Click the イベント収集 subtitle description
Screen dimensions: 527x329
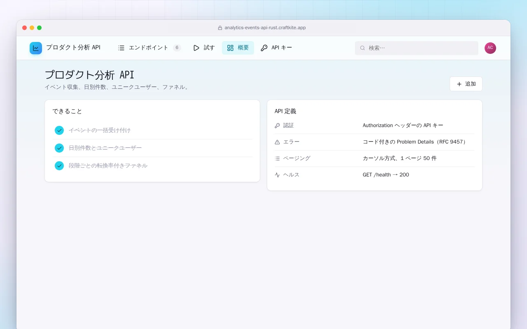click(x=117, y=87)
